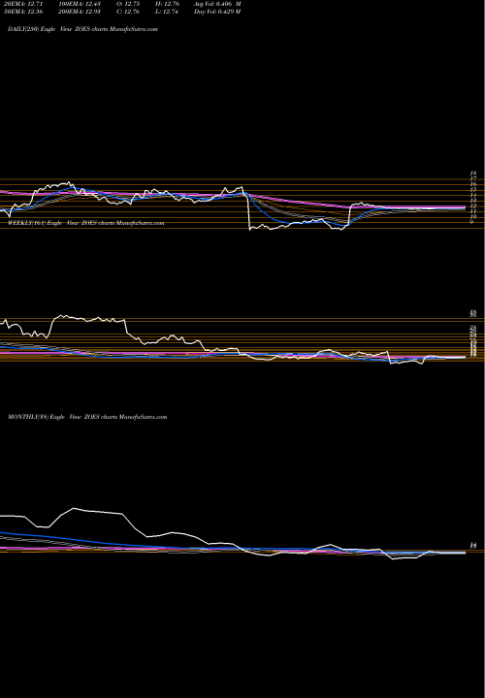Image resolution: width=485 pixels, height=698 pixels.
Task: Click the Day Vol: 0.429 M label
Action: pos(217,12)
